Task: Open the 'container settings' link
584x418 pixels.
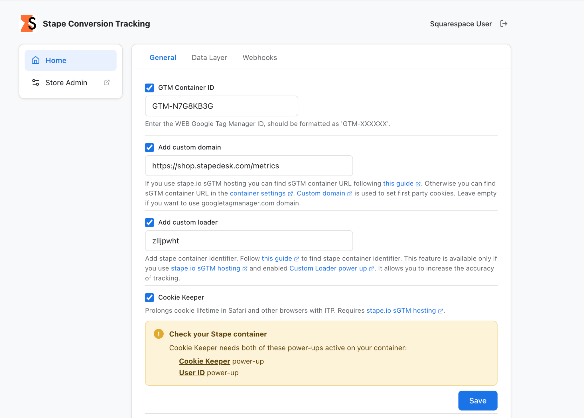Action: [261, 193]
